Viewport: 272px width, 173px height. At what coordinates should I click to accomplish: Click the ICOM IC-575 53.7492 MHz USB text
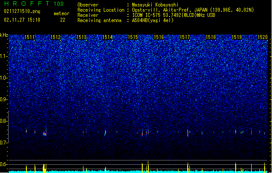(x=173, y=15)
